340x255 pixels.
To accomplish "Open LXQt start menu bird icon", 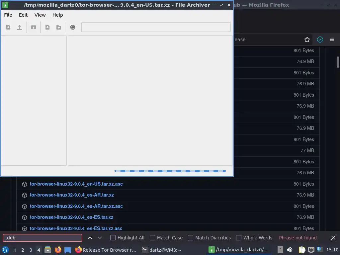I will tap(5, 250).
